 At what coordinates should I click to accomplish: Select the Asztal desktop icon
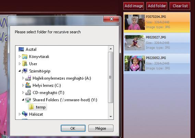[x=21, y=49]
